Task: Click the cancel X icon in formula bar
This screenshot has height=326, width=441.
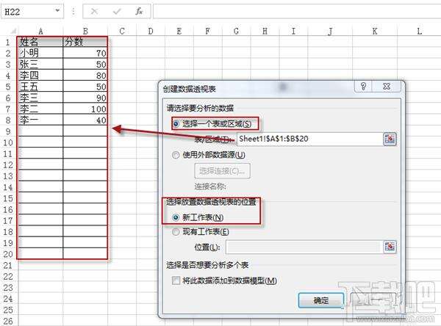Action: coord(94,12)
